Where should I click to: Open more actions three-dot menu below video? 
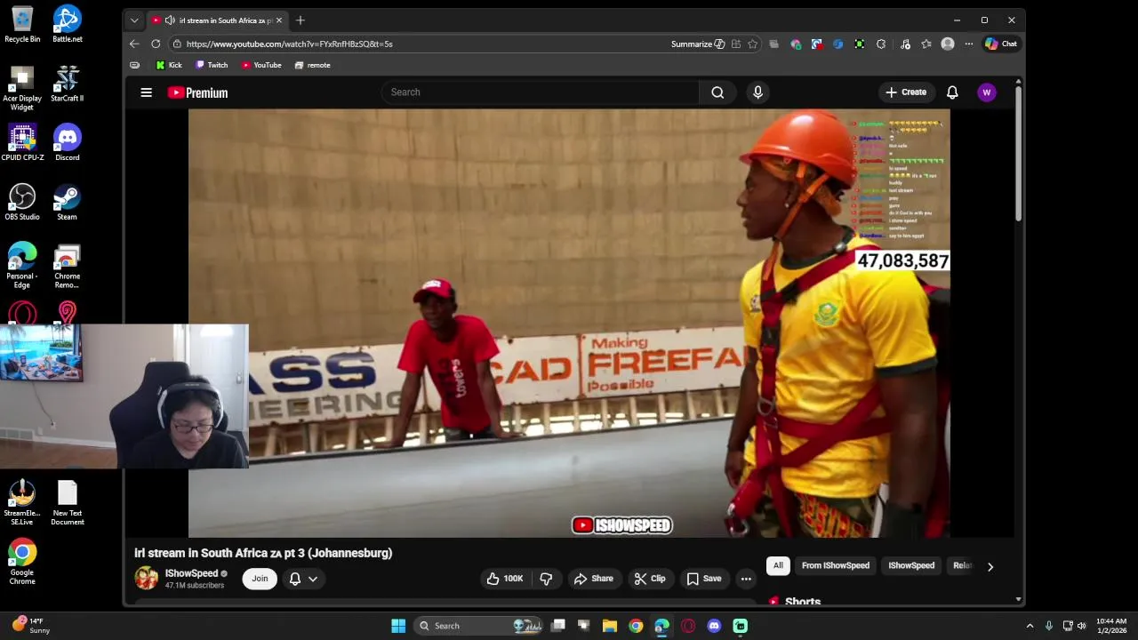click(746, 579)
